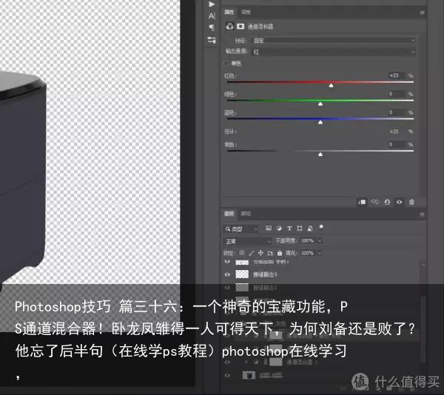Toggle visibility of the 接缝描边2 layer
Image resolution: width=444 pixels, height=395 pixels.
pos(227,288)
